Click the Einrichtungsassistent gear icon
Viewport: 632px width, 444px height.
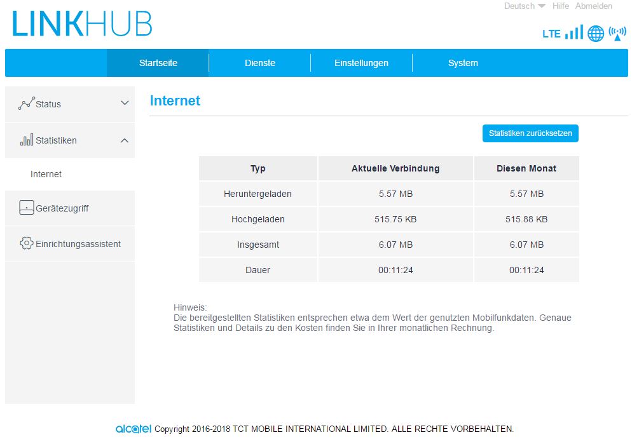point(26,243)
